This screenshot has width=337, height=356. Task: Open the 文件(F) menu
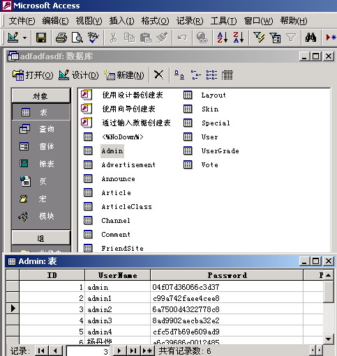coord(22,21)
